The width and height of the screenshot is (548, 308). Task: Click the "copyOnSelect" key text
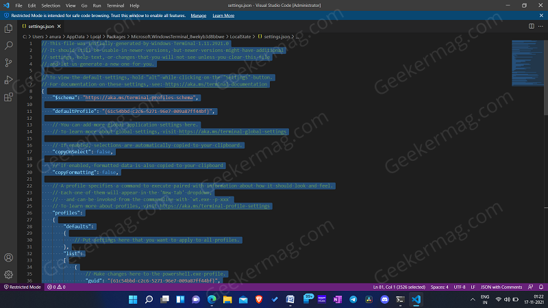click(73, 152)
